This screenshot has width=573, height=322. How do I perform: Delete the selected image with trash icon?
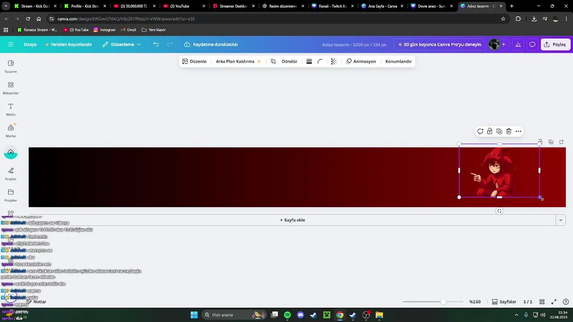coord(509,131)
